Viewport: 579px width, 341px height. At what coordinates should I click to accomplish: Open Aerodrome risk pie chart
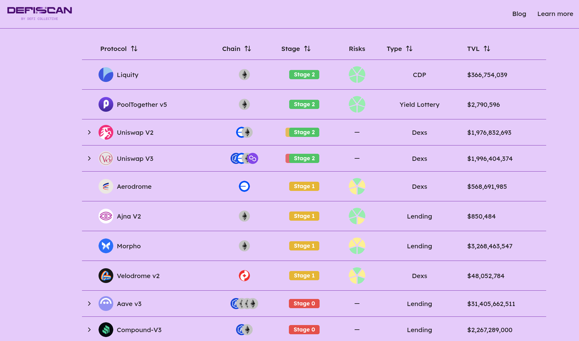pos(357,186)
